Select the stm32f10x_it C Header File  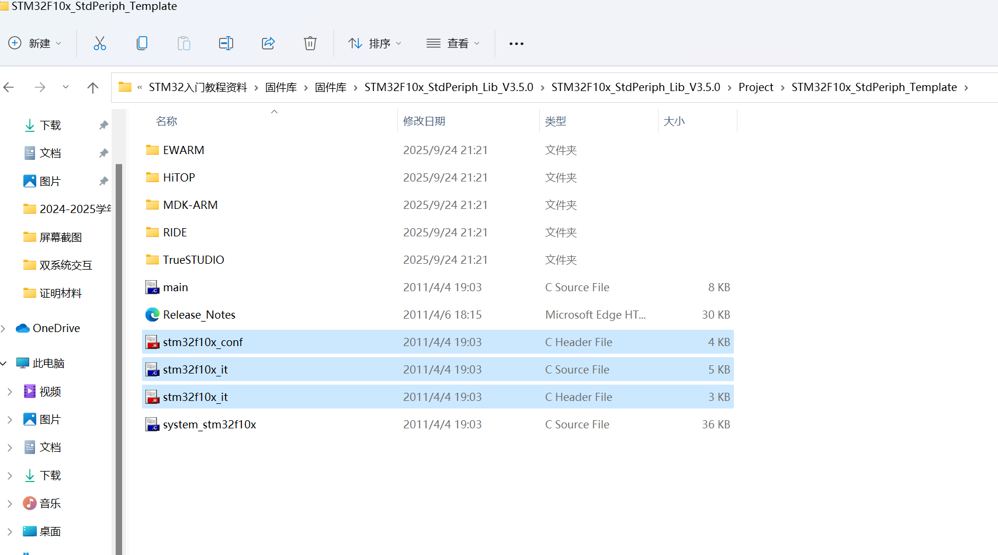click(x=438, y=397)
